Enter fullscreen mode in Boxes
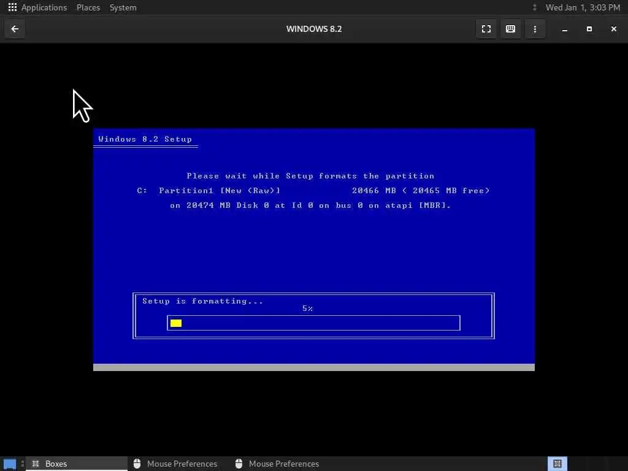This screenshot has height=471, width=628. pyautogui.click(x=486, y=29)
